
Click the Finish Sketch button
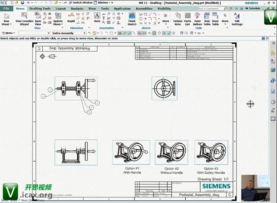point(132,19)
